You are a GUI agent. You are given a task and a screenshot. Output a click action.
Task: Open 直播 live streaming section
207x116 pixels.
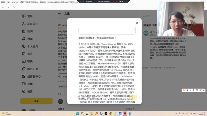(x=27, y=84)
